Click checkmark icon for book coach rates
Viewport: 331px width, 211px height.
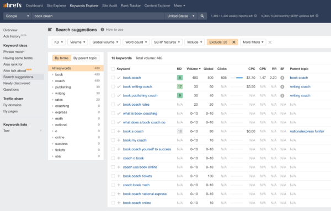point(119,104)
